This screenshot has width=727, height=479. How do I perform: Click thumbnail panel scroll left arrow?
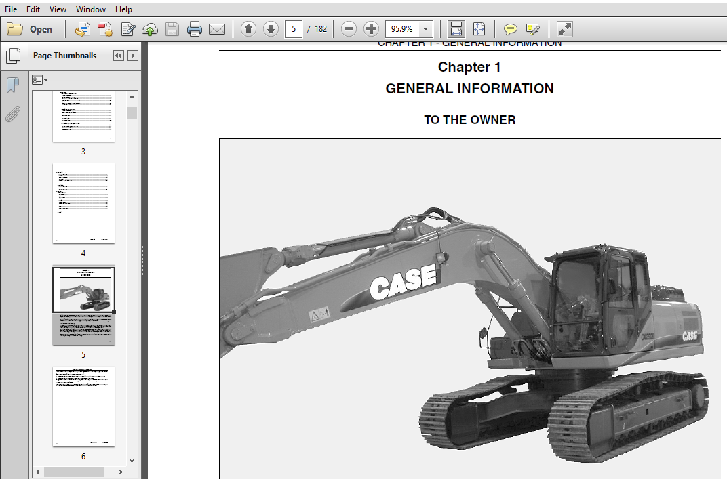pos(38,472)
